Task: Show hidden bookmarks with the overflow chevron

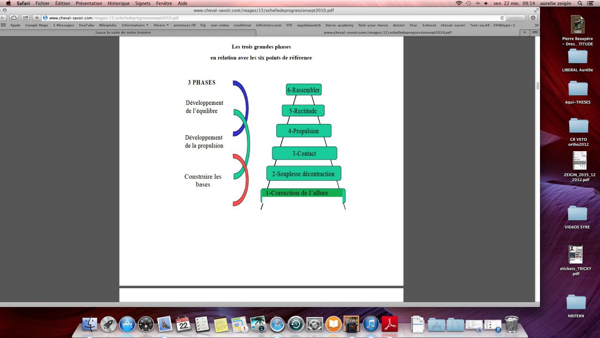Action: (x=536, y=25)
